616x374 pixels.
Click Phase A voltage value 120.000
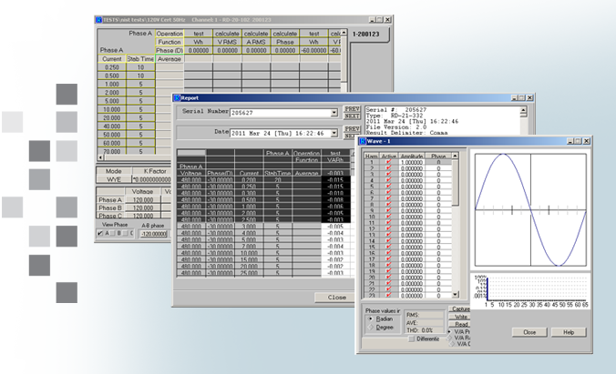[142, 200]
